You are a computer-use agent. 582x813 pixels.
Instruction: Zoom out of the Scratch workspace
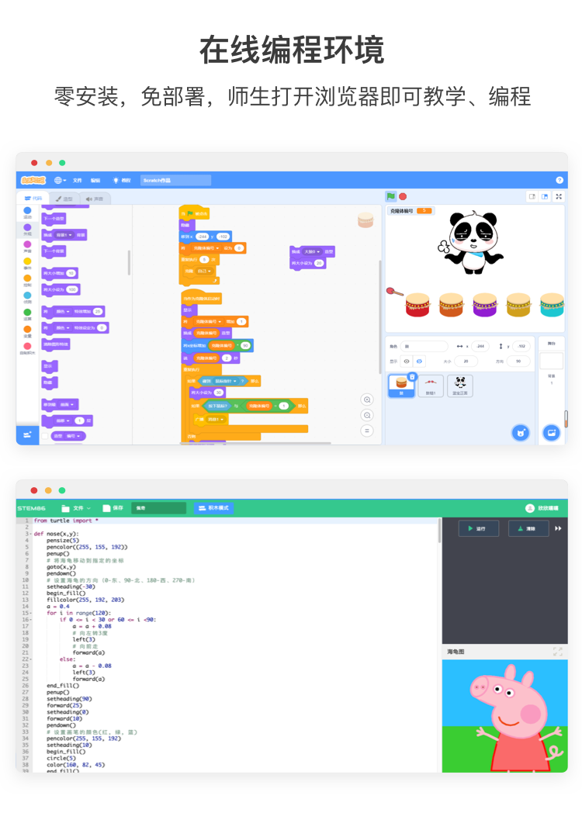pyautogui.click(x=367, y=415)
